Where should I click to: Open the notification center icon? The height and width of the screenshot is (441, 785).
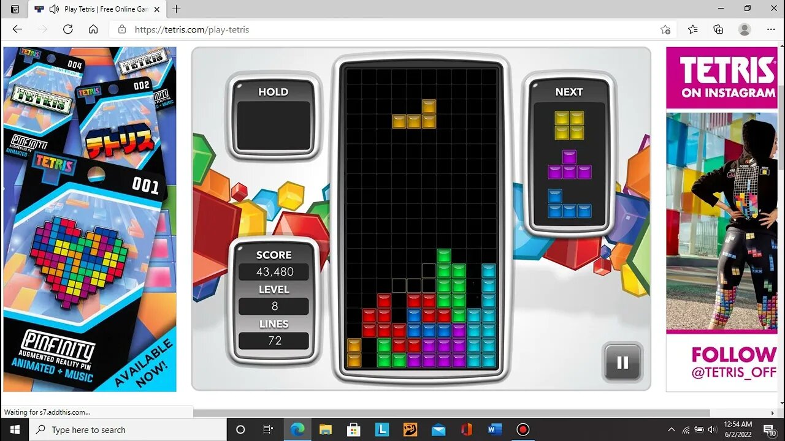(x=770, y=429)
